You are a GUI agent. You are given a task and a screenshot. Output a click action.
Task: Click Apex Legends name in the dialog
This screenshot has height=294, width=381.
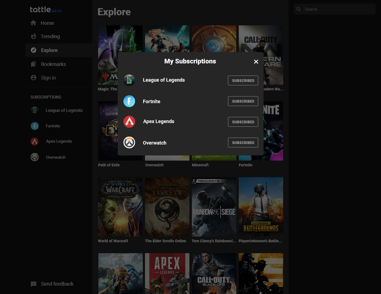[x=159, y=121]
